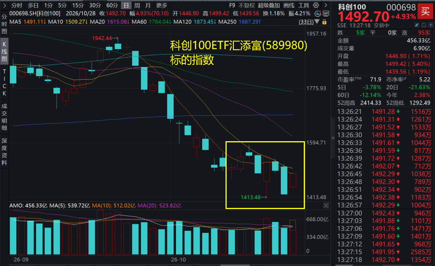
Task: Open the 不复权 adjustment dropdown
Action: 247,5
